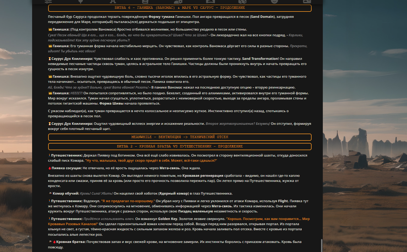407x252 pixels.
Task: Click the italic text Кровь! Сила! Убить!
Action: pyautogui.click(x=97, y=193)
